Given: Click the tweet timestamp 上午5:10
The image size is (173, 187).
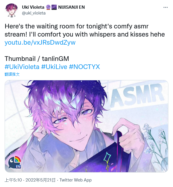Looking at the screenshot, I should click(13, 180).
